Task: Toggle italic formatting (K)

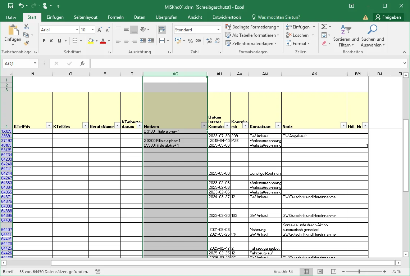Action: click(51, 41)
